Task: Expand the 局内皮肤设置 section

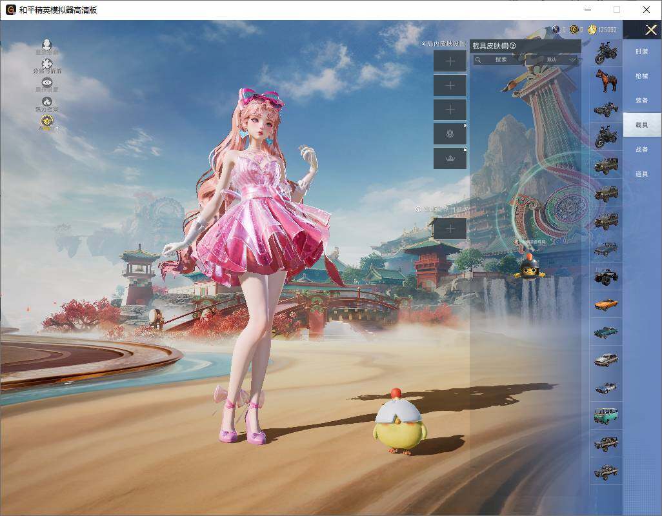Action: (444, 43)
